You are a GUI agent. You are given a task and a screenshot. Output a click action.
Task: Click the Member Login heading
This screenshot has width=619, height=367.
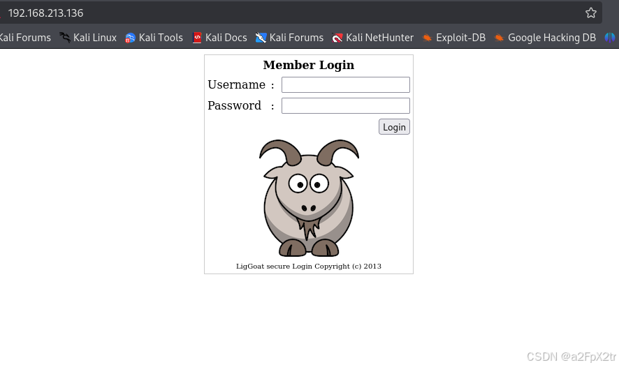[x=309, y=65]
